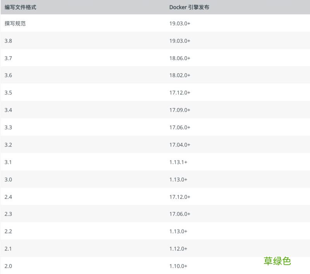Select the 3.1 file format cell
Image resolution: width=310 pixels, height=274 pixels.
(8, 162)
